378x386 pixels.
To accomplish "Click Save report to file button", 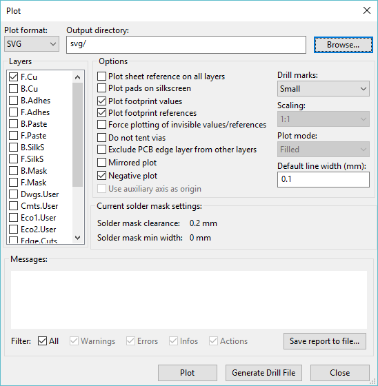I will pos(324,341).
